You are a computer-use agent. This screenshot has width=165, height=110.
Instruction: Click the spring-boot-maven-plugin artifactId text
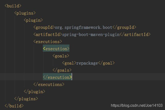click(x=91, y=35)
